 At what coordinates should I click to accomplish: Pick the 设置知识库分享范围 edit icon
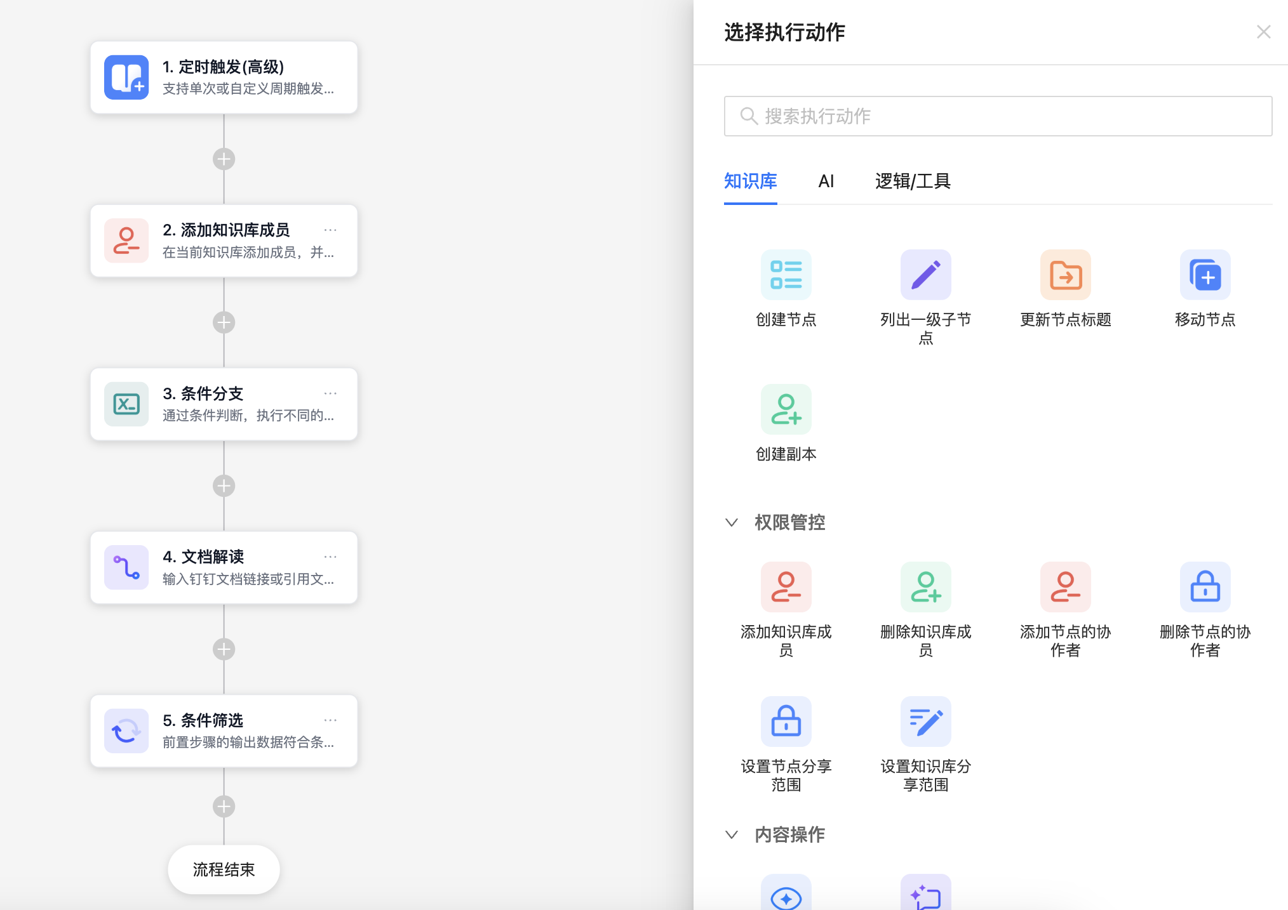click(x=925, y=722)
